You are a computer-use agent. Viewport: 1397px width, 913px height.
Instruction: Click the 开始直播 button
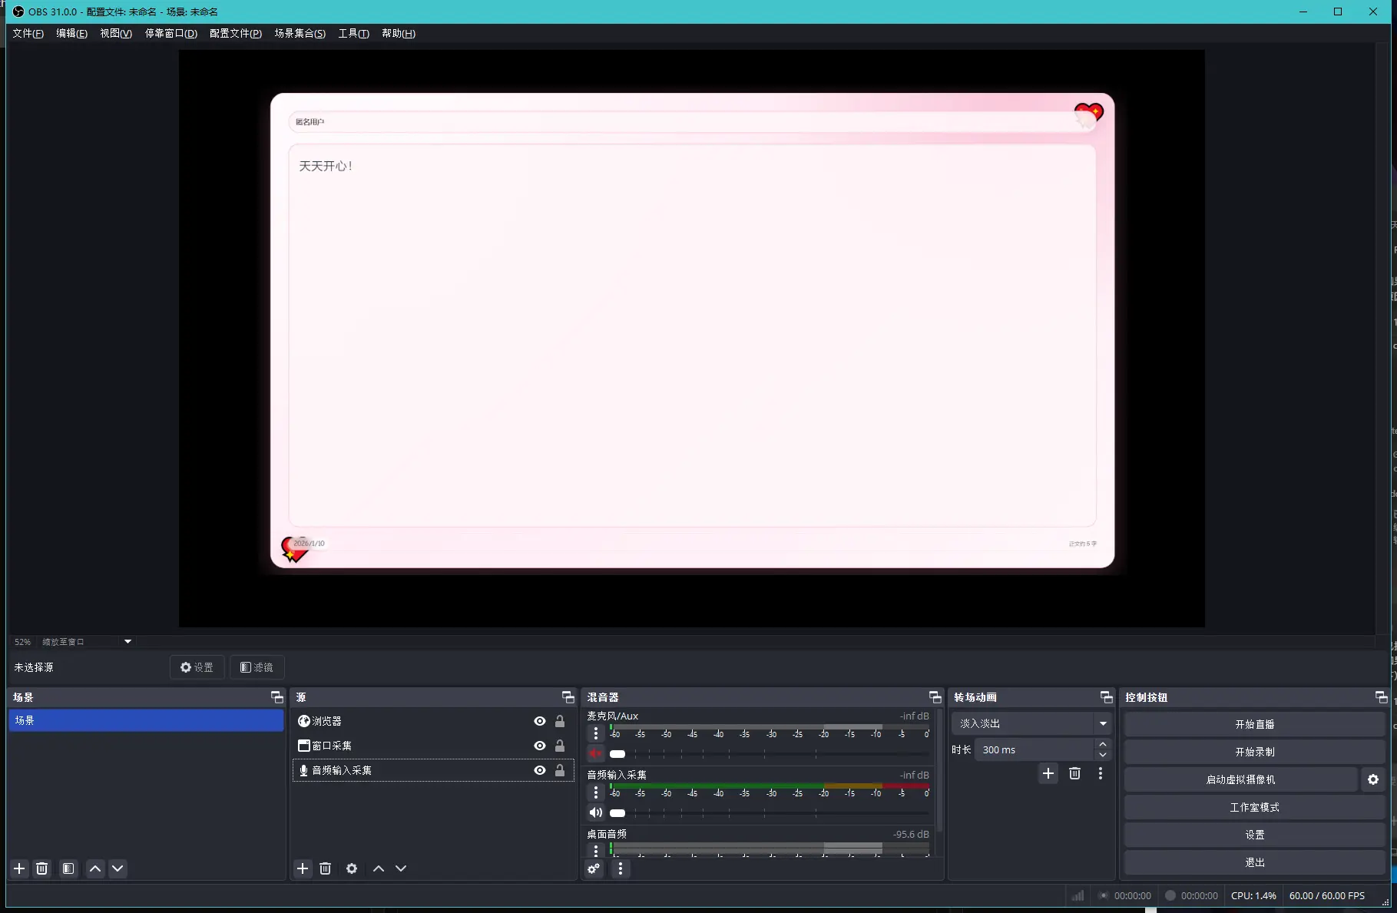[1254, 724]
